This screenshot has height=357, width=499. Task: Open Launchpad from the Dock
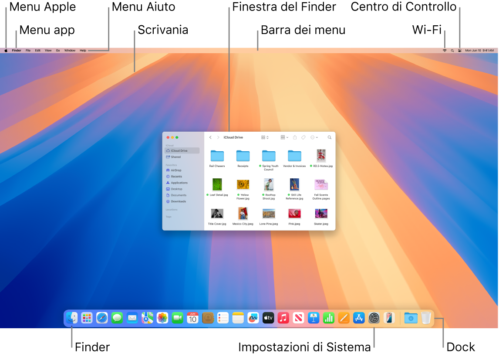pos(87,318)
